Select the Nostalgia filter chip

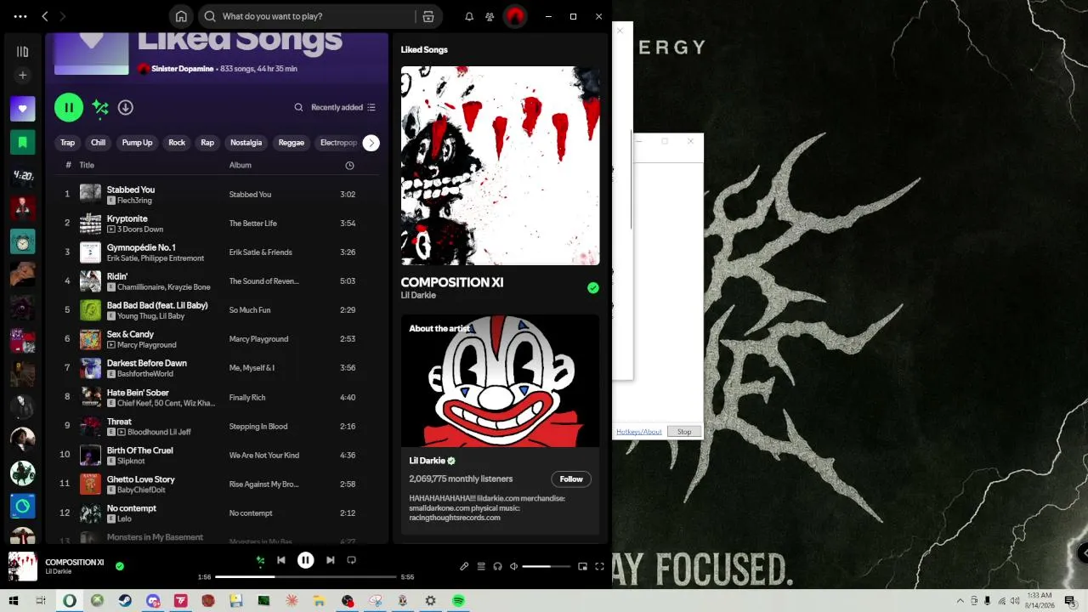coord(246,143)
